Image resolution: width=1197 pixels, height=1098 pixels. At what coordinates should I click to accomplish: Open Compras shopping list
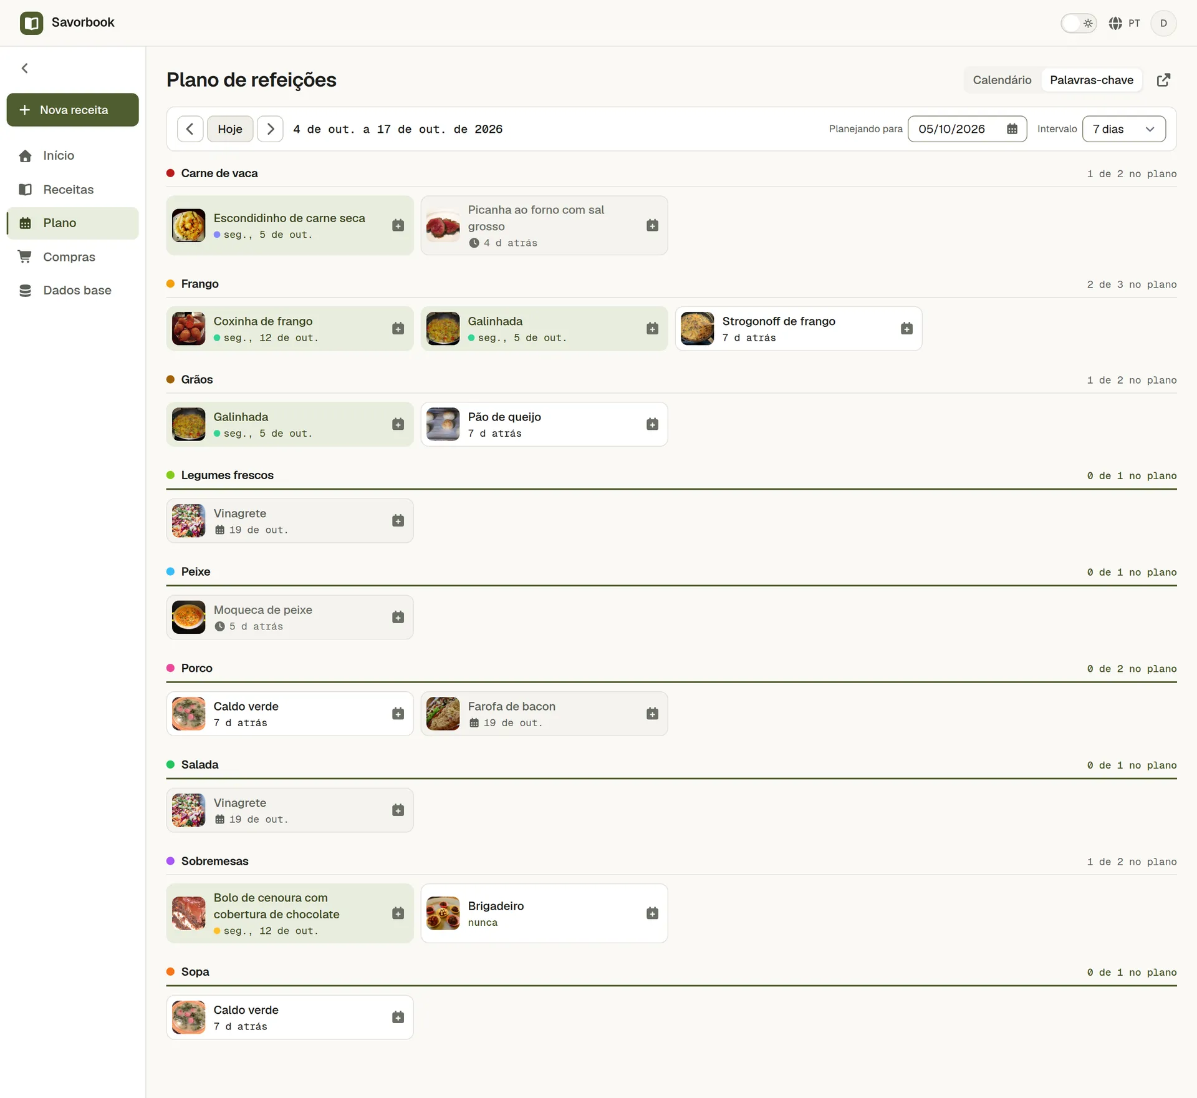pos(73,256)
